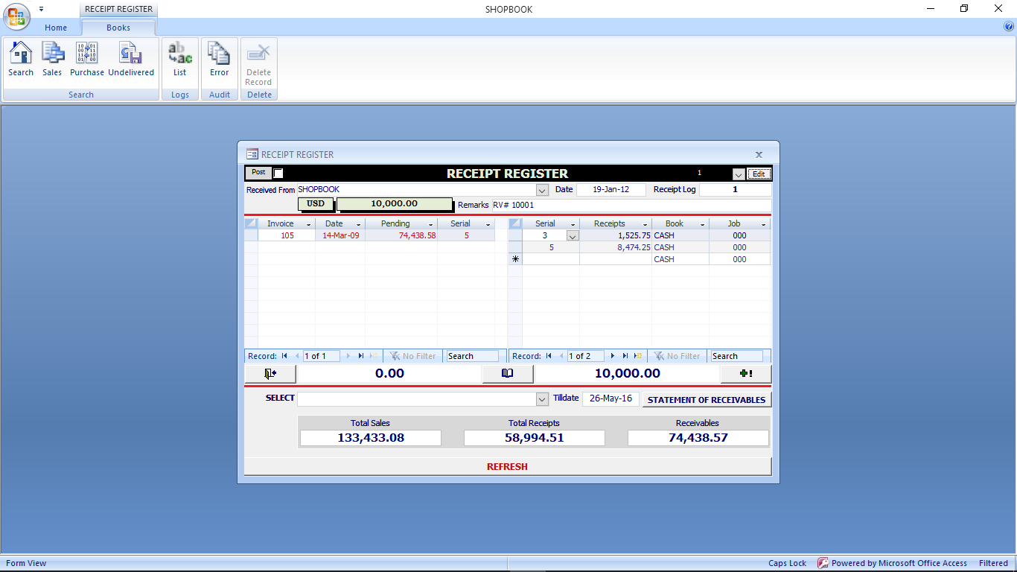Click the amount field 10,000.00 beside USD
Screen dimensions: 1017x572
[395, 203]
